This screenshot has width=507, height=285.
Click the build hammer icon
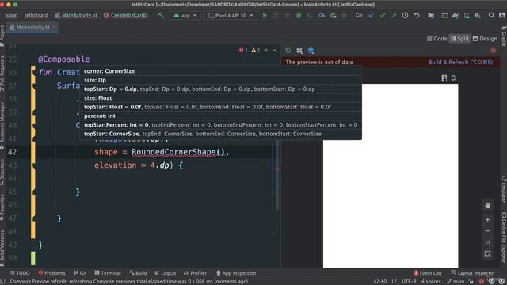161,15
